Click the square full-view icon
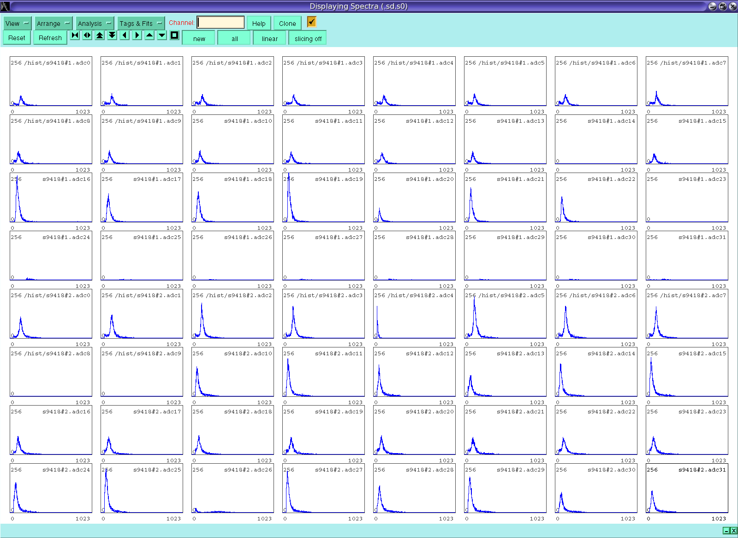 [x=174, y=36]
